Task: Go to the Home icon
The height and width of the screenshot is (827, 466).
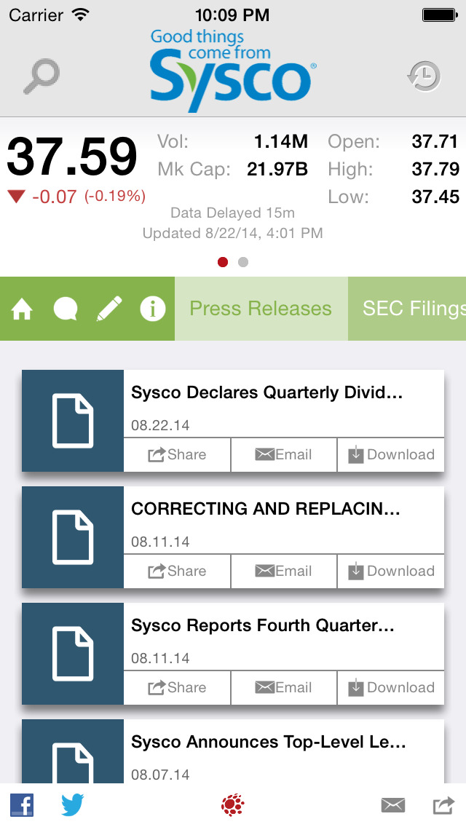Action: coord(22,309)
